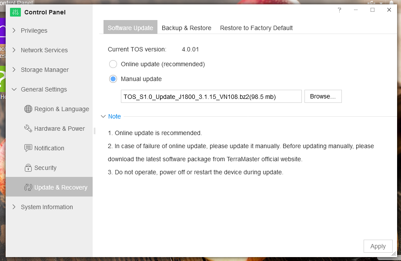This screenshot has height=261, width=401.
Task: Select Online update (recommended) radio button
Action: click(113, 64)
